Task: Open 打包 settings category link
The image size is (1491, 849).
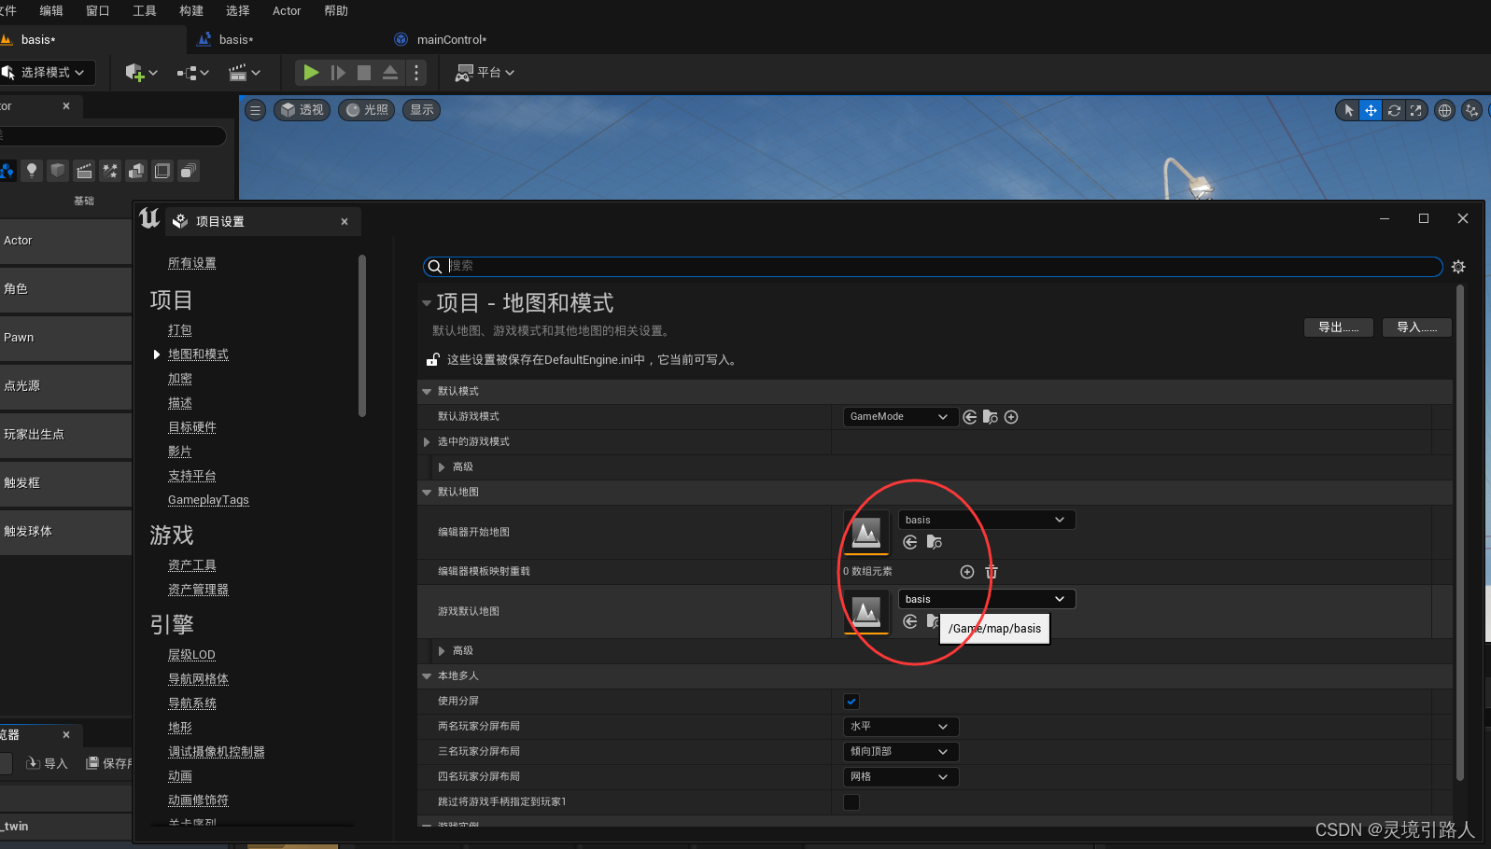Action: [180, 330]
